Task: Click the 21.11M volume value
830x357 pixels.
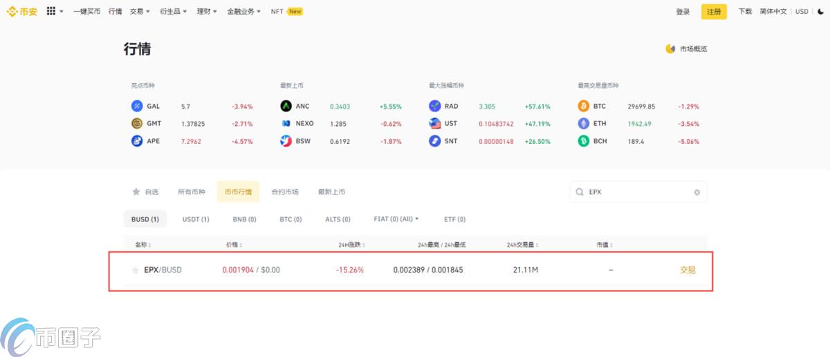Action: point(526,270)
